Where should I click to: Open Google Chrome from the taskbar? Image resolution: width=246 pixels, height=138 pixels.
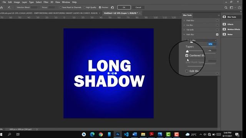coord(101,134)
